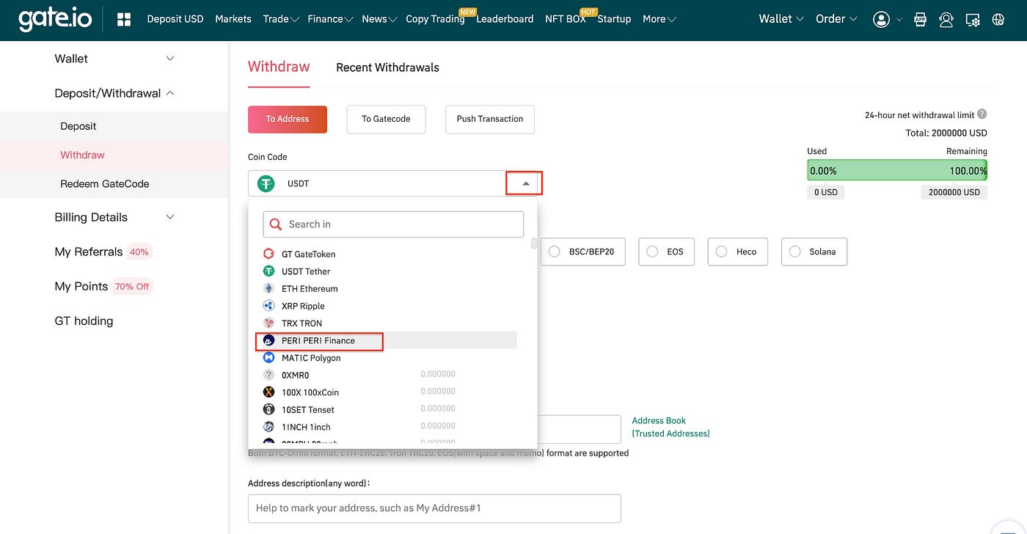Focus the coin search input field

[393, 224]
